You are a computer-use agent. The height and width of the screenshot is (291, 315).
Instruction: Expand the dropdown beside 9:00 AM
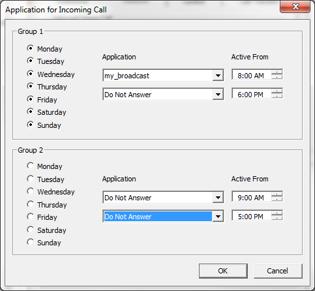(218, 198)
